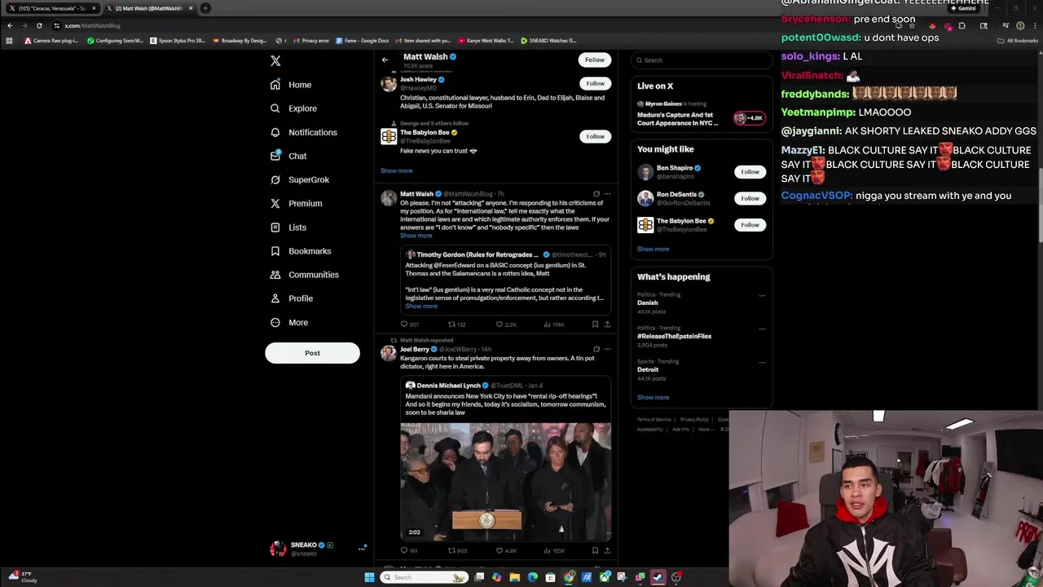The image size is (1043, 587).
Task: Like the Matt Walsh post with 2.2K likes
Action: point(507,324)
